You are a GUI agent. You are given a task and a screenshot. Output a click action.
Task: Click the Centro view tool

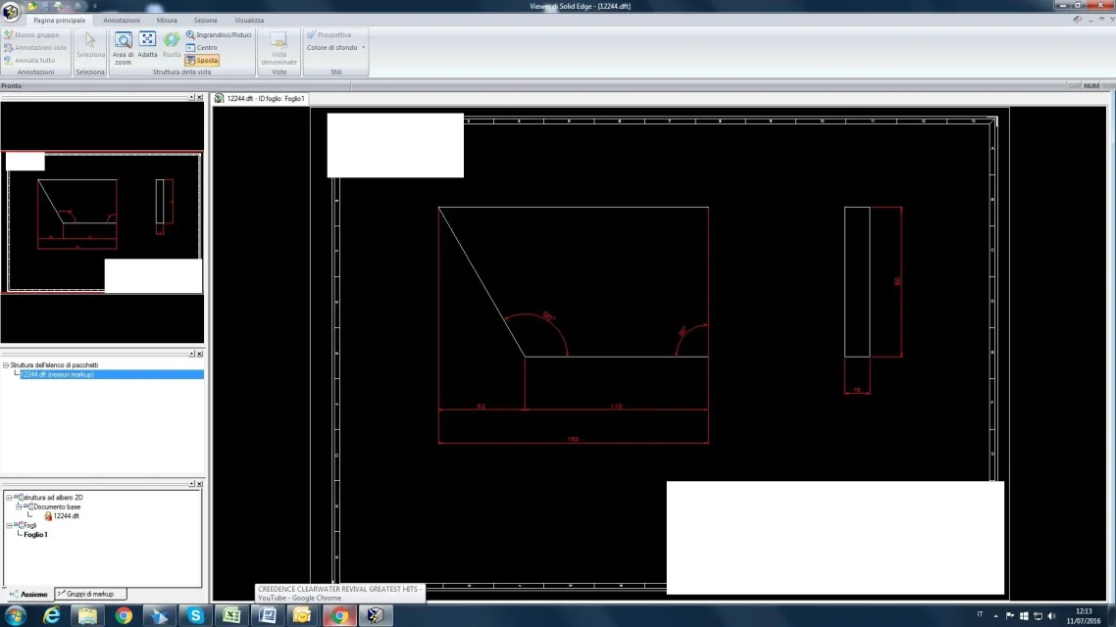(202, 48)
